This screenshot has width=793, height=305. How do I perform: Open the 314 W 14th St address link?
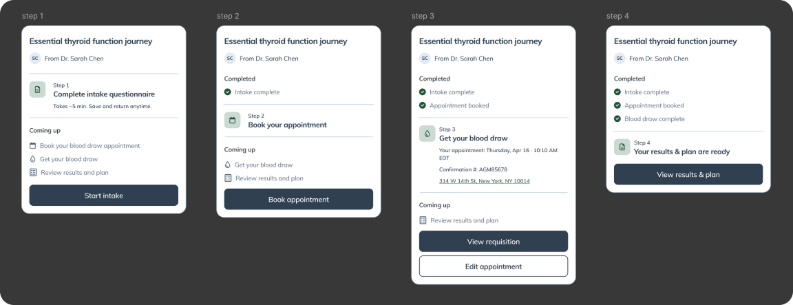[x=485, y=181]
